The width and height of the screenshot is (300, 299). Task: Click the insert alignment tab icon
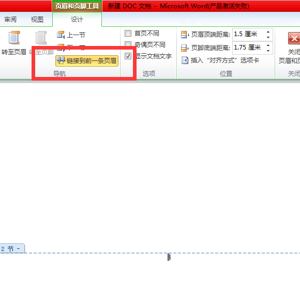185,60
